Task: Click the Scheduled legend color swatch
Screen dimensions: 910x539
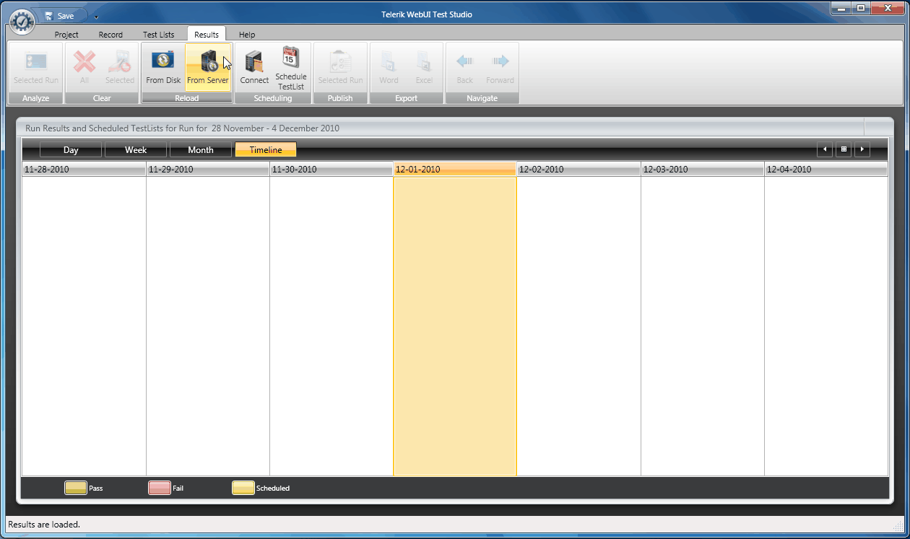Action: coord(243,488)
